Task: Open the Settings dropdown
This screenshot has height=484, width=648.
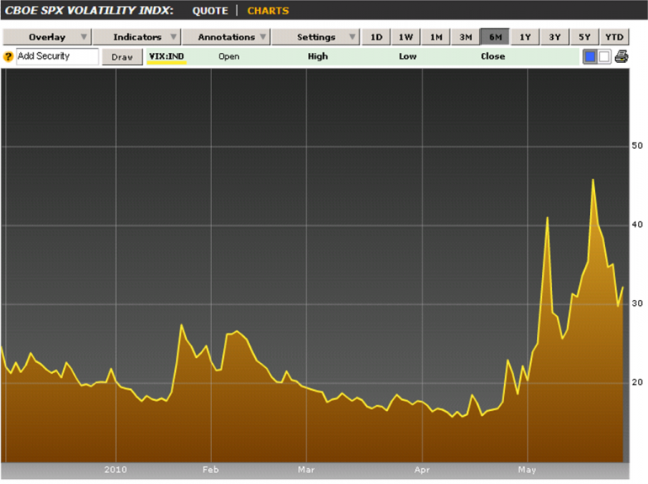Action: pyautogui.click(x=316, y=37)
